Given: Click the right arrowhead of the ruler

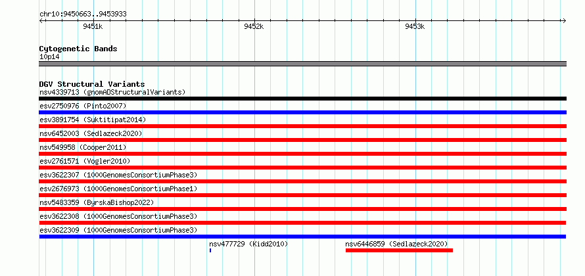Looking at the screenshot, I should pos(565,20).
